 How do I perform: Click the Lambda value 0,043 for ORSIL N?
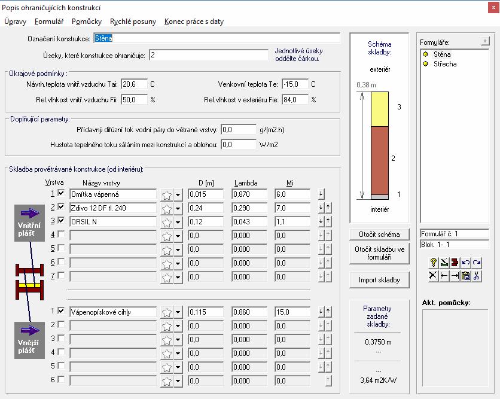[x=249, y=222]
